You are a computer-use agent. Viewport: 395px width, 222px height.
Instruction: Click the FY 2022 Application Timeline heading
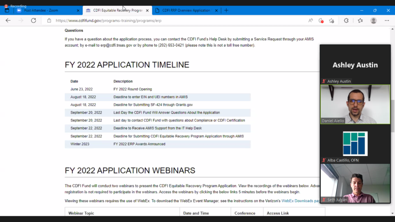127,65
